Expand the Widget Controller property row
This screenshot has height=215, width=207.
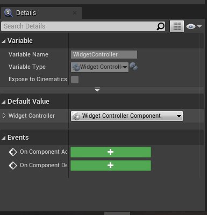pos(4,116)
